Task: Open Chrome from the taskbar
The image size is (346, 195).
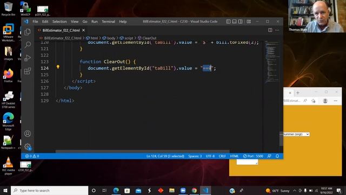Action: pyautogui.click(x=194, y=190)
